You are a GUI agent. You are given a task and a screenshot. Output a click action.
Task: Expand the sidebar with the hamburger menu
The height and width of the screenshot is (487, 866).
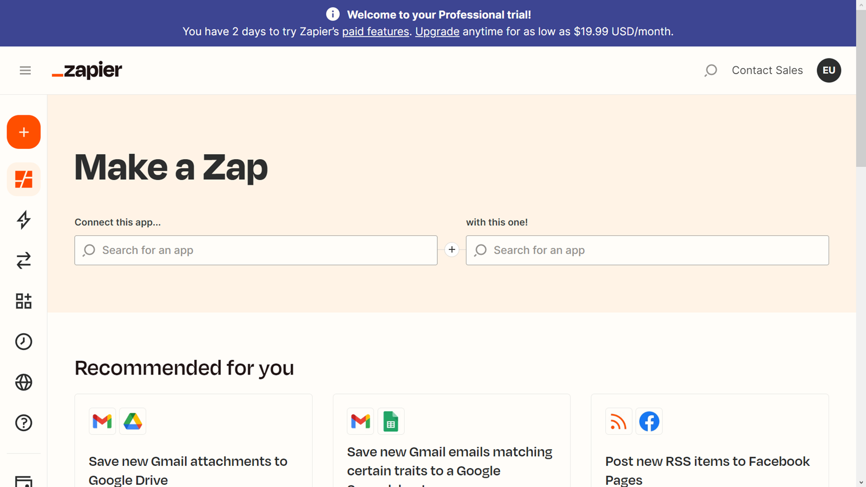pos(25,70)
